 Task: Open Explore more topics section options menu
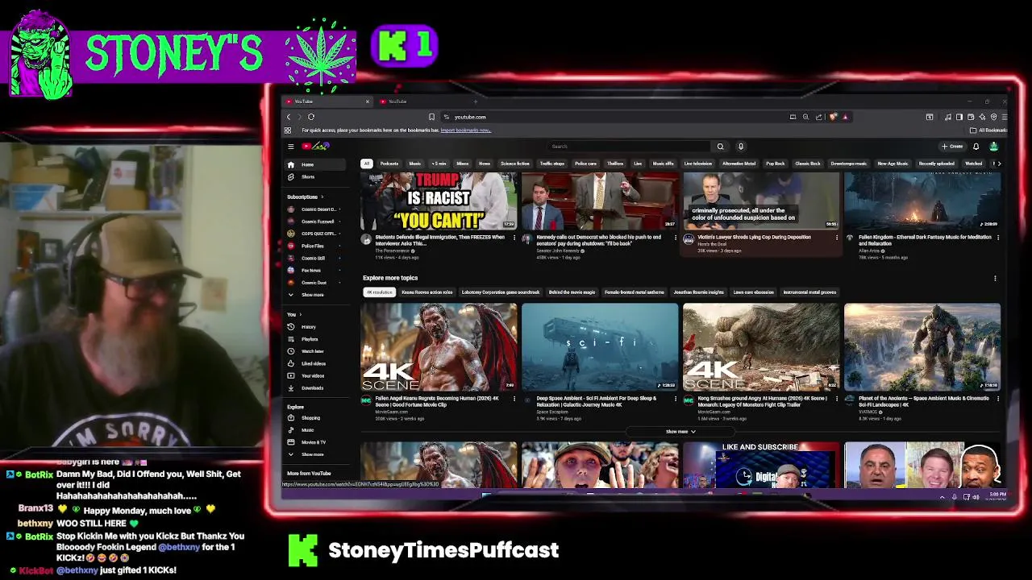point(995,278)
